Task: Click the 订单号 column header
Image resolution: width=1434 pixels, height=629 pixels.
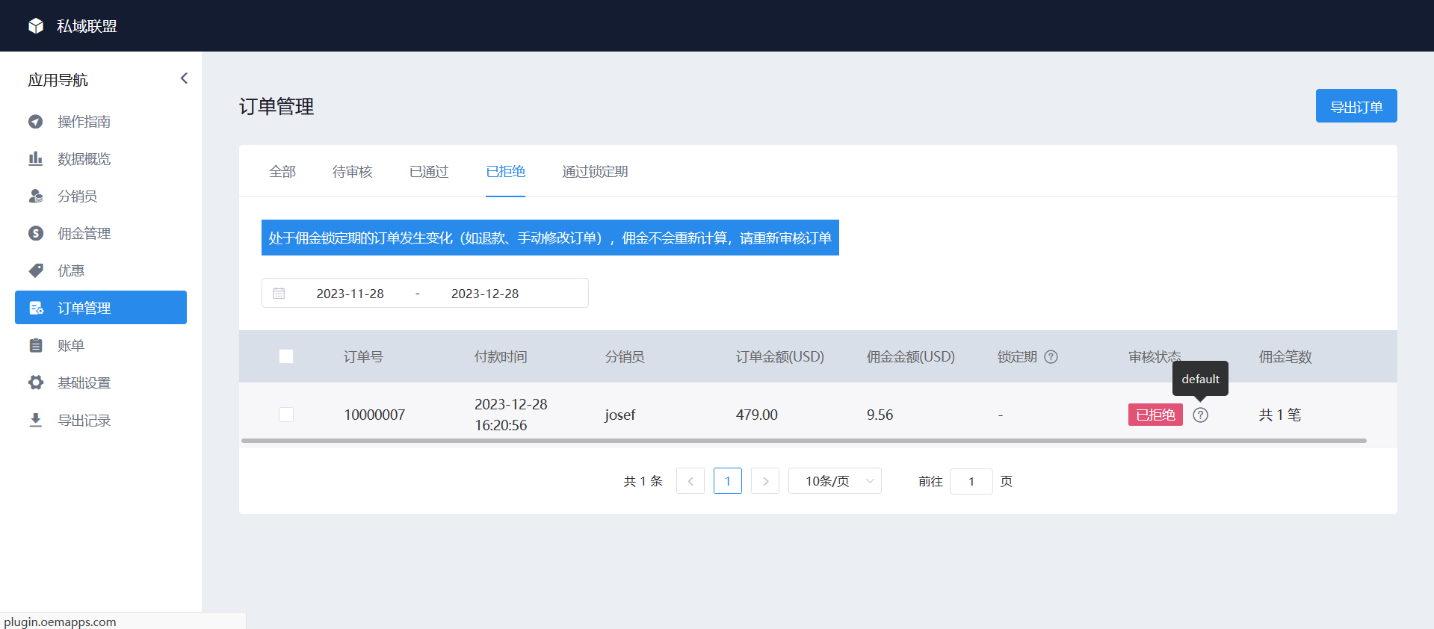Action: 363,357
